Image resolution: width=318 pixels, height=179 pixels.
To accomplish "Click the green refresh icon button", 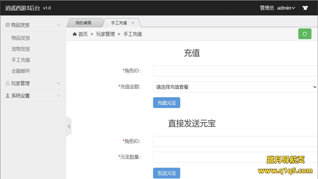I will pyautogui.click(x=304, y=34).
